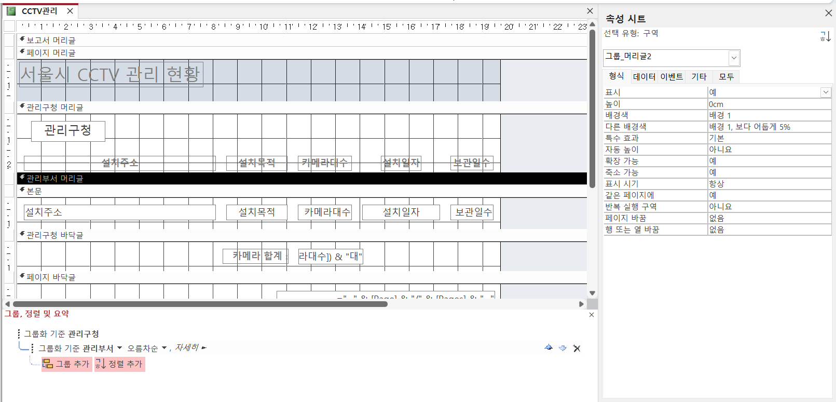836x402 pixels.
Task: Move the 관리부서 group up with the arrow
Action: (x=549, y=348)
